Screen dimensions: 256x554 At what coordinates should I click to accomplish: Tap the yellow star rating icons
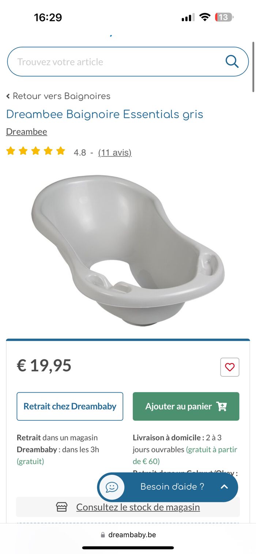click(35, 151)
